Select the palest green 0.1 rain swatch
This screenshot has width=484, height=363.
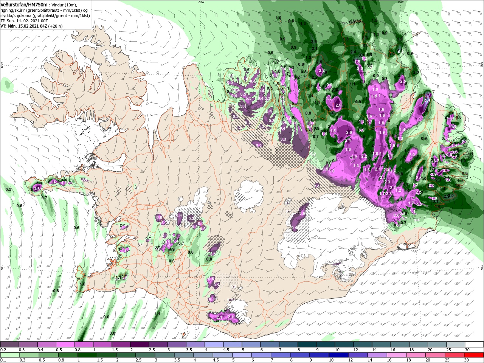click(x=9, y=355)
